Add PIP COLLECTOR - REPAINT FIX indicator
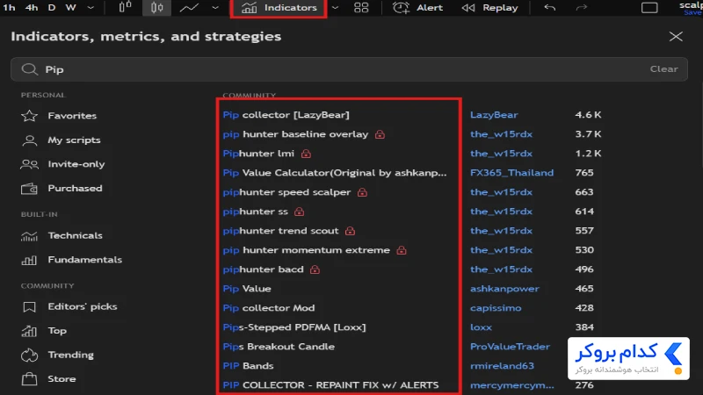703x395 pixels. pyautogui.click(x=330, y=384)
